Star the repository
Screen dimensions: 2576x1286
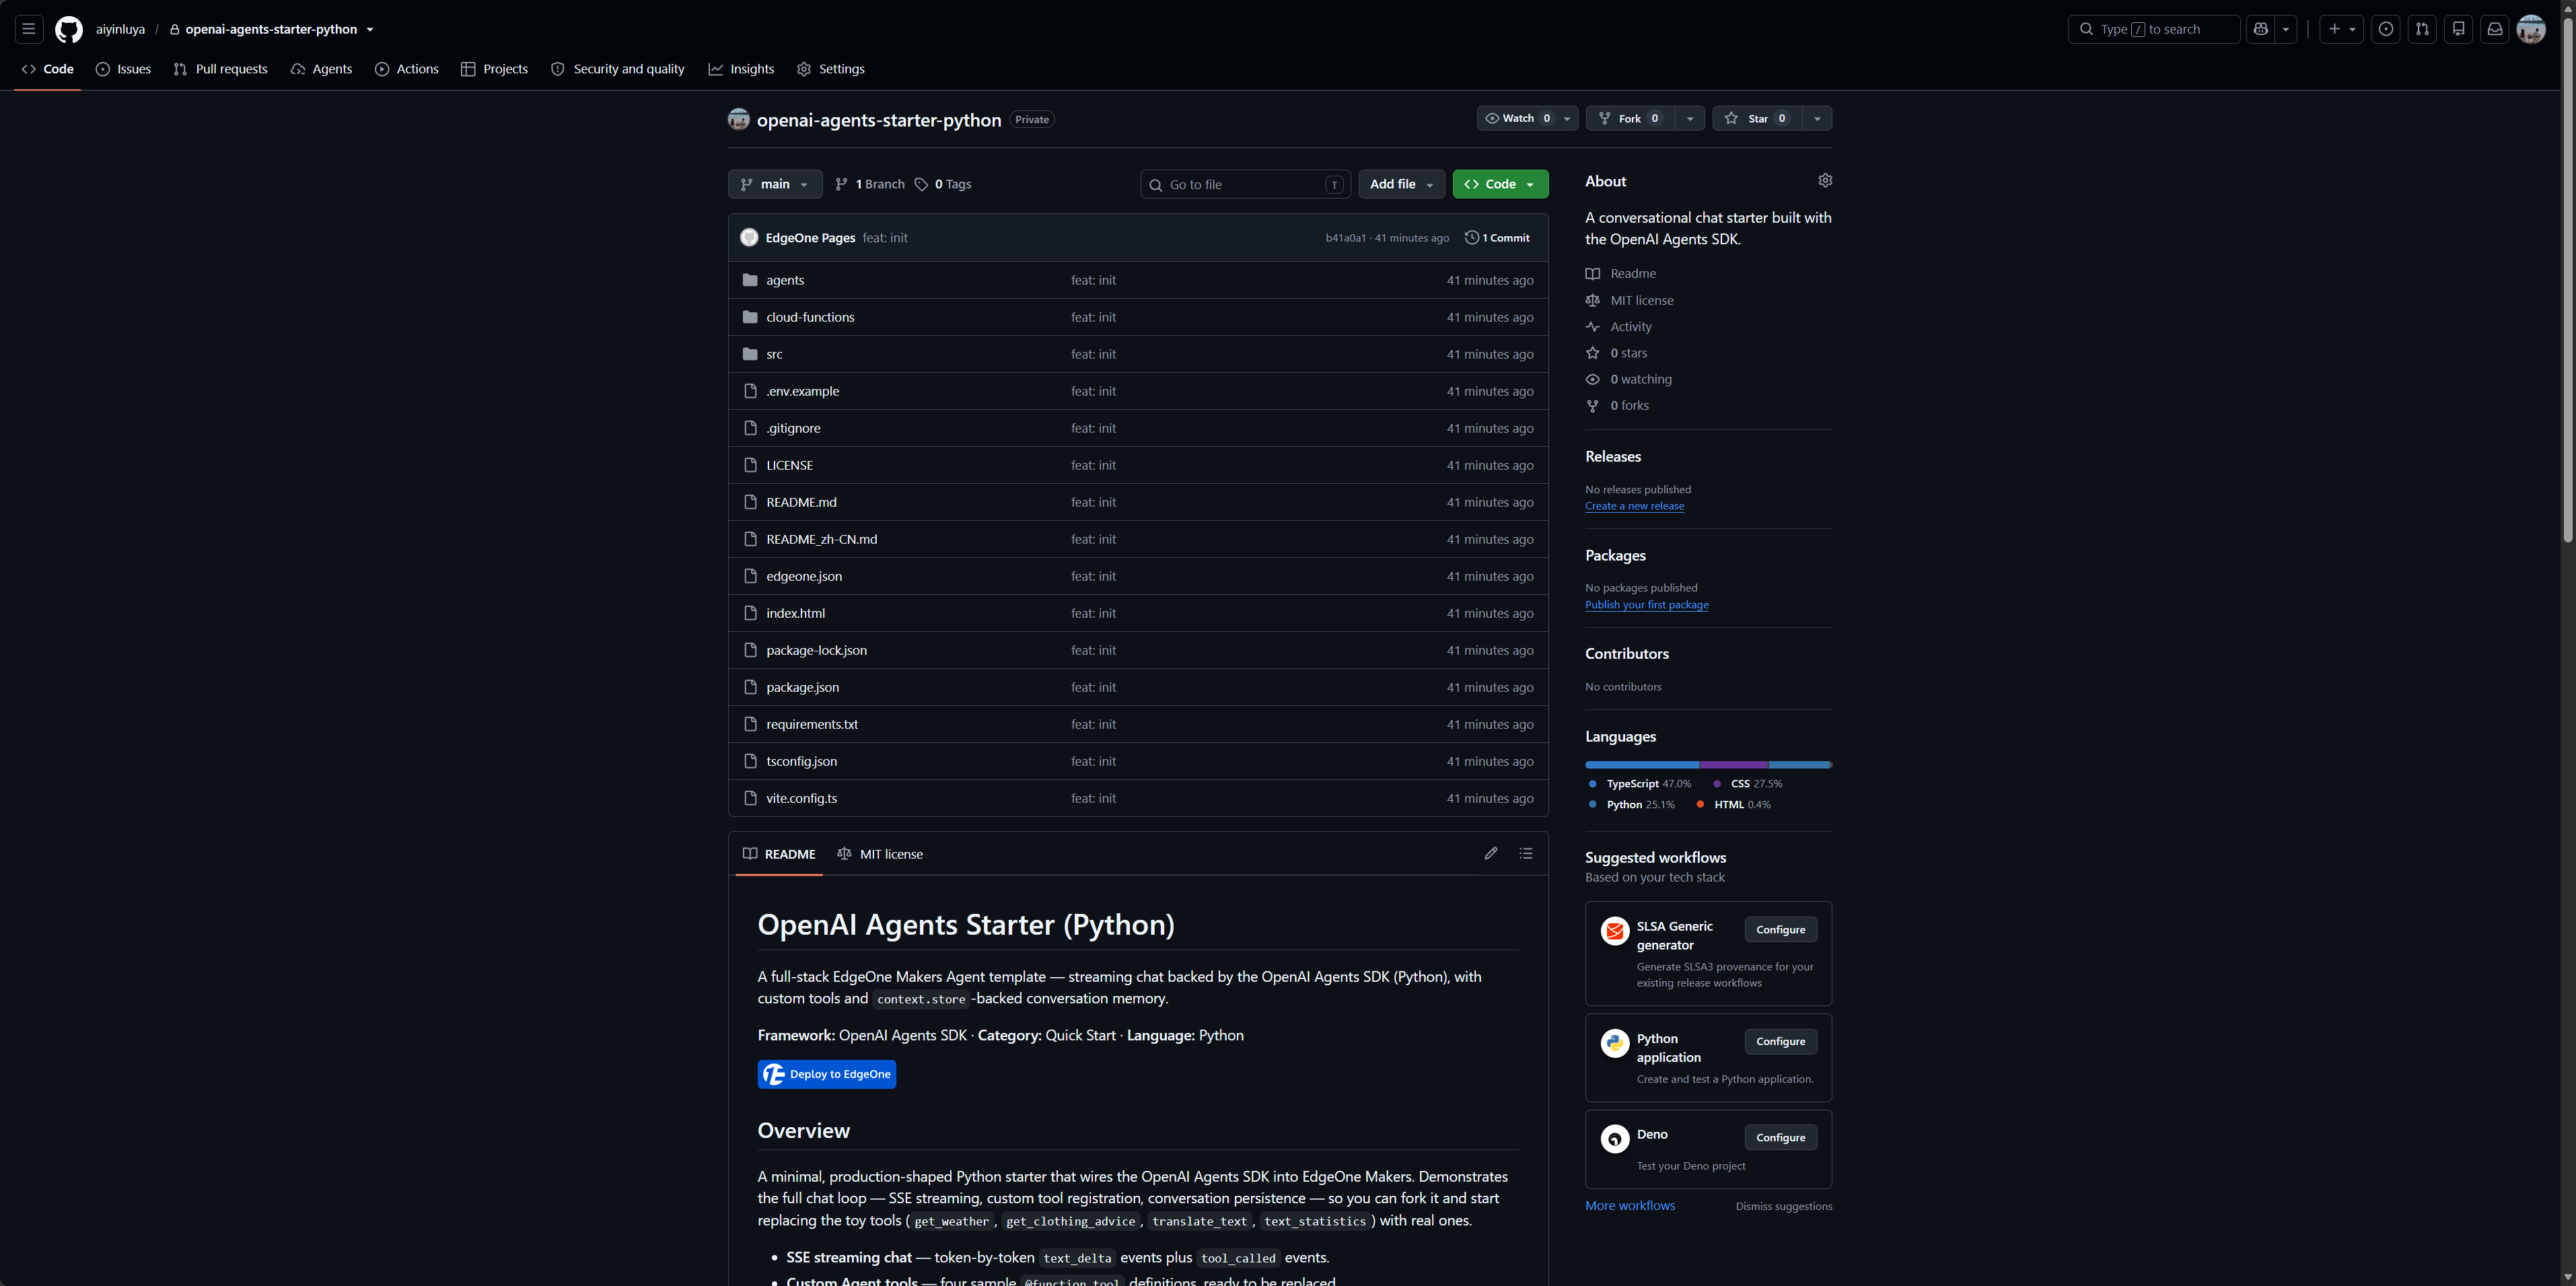tap(1757, 118)
